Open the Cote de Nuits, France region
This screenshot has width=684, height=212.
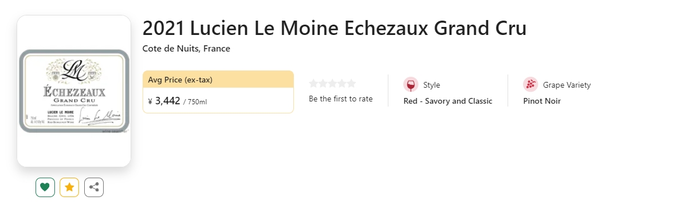click(x=186, y=49)
